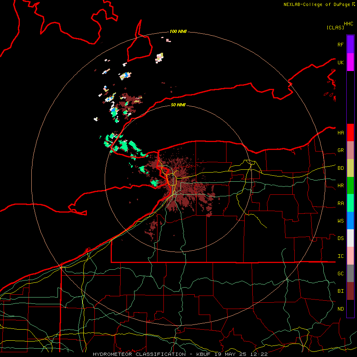The height and width of the screenshot is (357, 357).
Task: Click the red HA legend color swatch
Action: pyautogui.click(x=350, y=132)
